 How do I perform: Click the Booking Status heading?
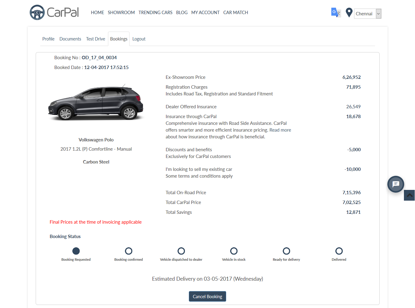(x=65, y=237)
